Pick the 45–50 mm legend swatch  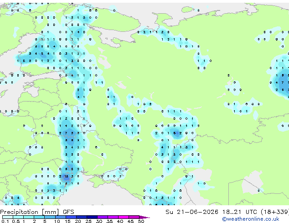click(x=134, y=217)
